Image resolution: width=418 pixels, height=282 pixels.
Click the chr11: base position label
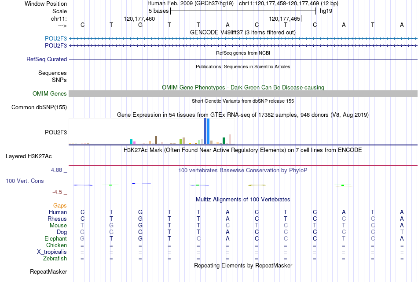pyautogui.click(x=59, y=19)
